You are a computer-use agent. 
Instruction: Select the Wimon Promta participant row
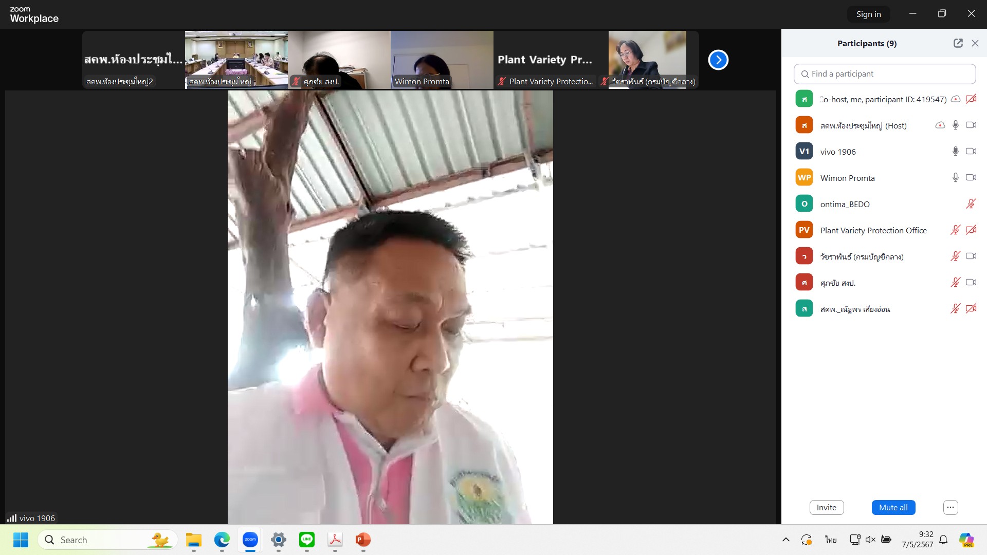pyautogui.click(x=885, y=178)
